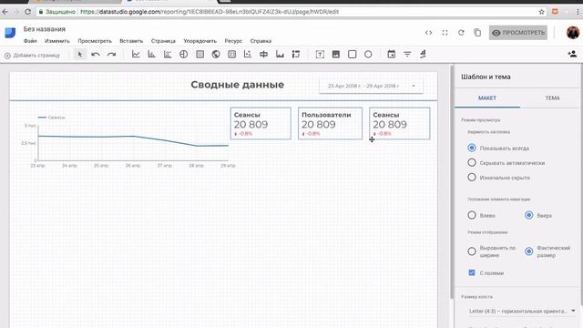583x328 pixels.
Task: Insert a data control
Action: pos(423,55)
